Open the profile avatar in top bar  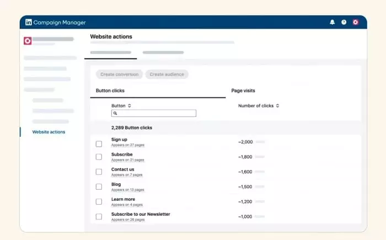pos(355,22)
